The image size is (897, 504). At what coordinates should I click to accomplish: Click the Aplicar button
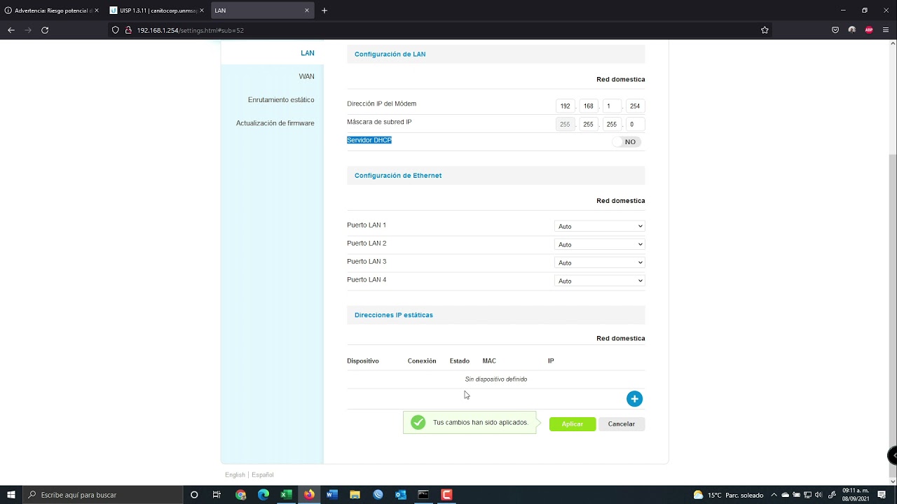573,424
